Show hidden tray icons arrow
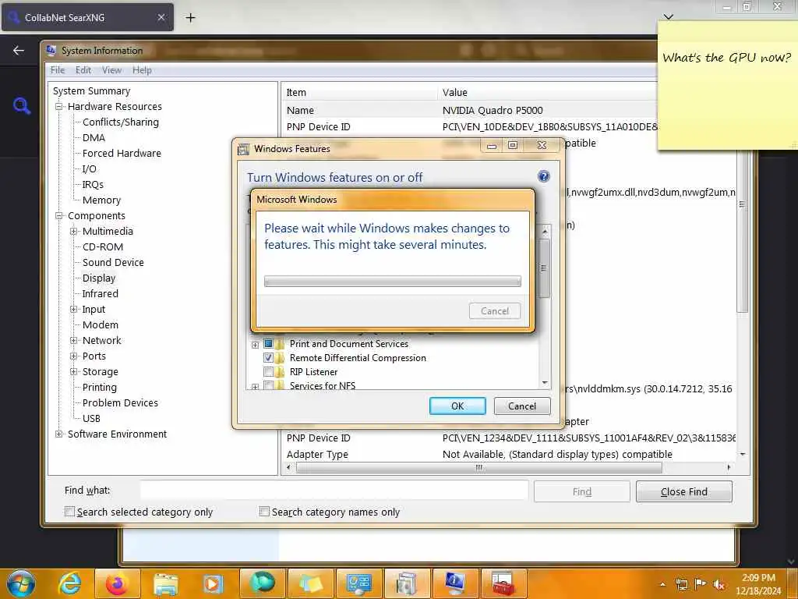Viewport: 798px width, 599px height. [x=662, y=584]
